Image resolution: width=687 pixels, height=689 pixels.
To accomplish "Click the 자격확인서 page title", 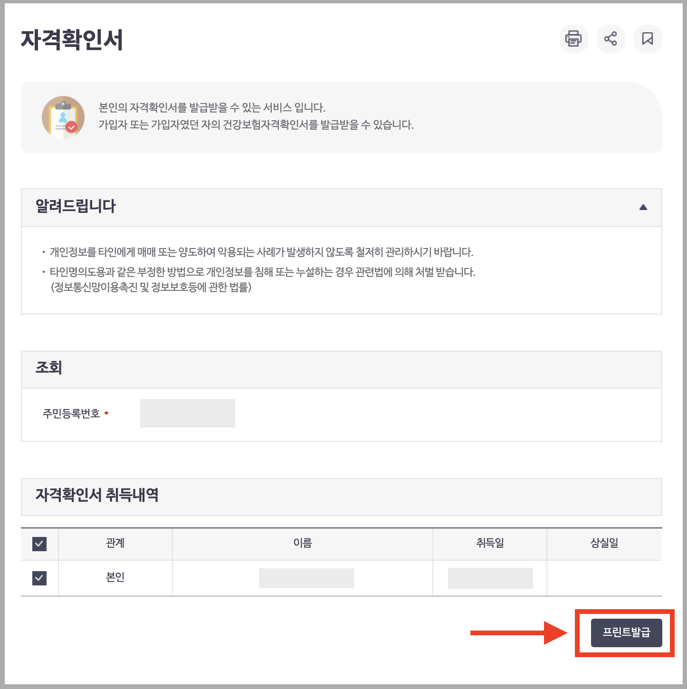I will 72,39.
